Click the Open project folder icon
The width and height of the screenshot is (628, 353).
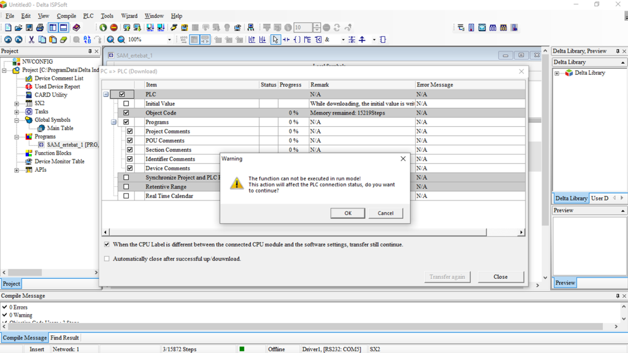coord(18,28)
